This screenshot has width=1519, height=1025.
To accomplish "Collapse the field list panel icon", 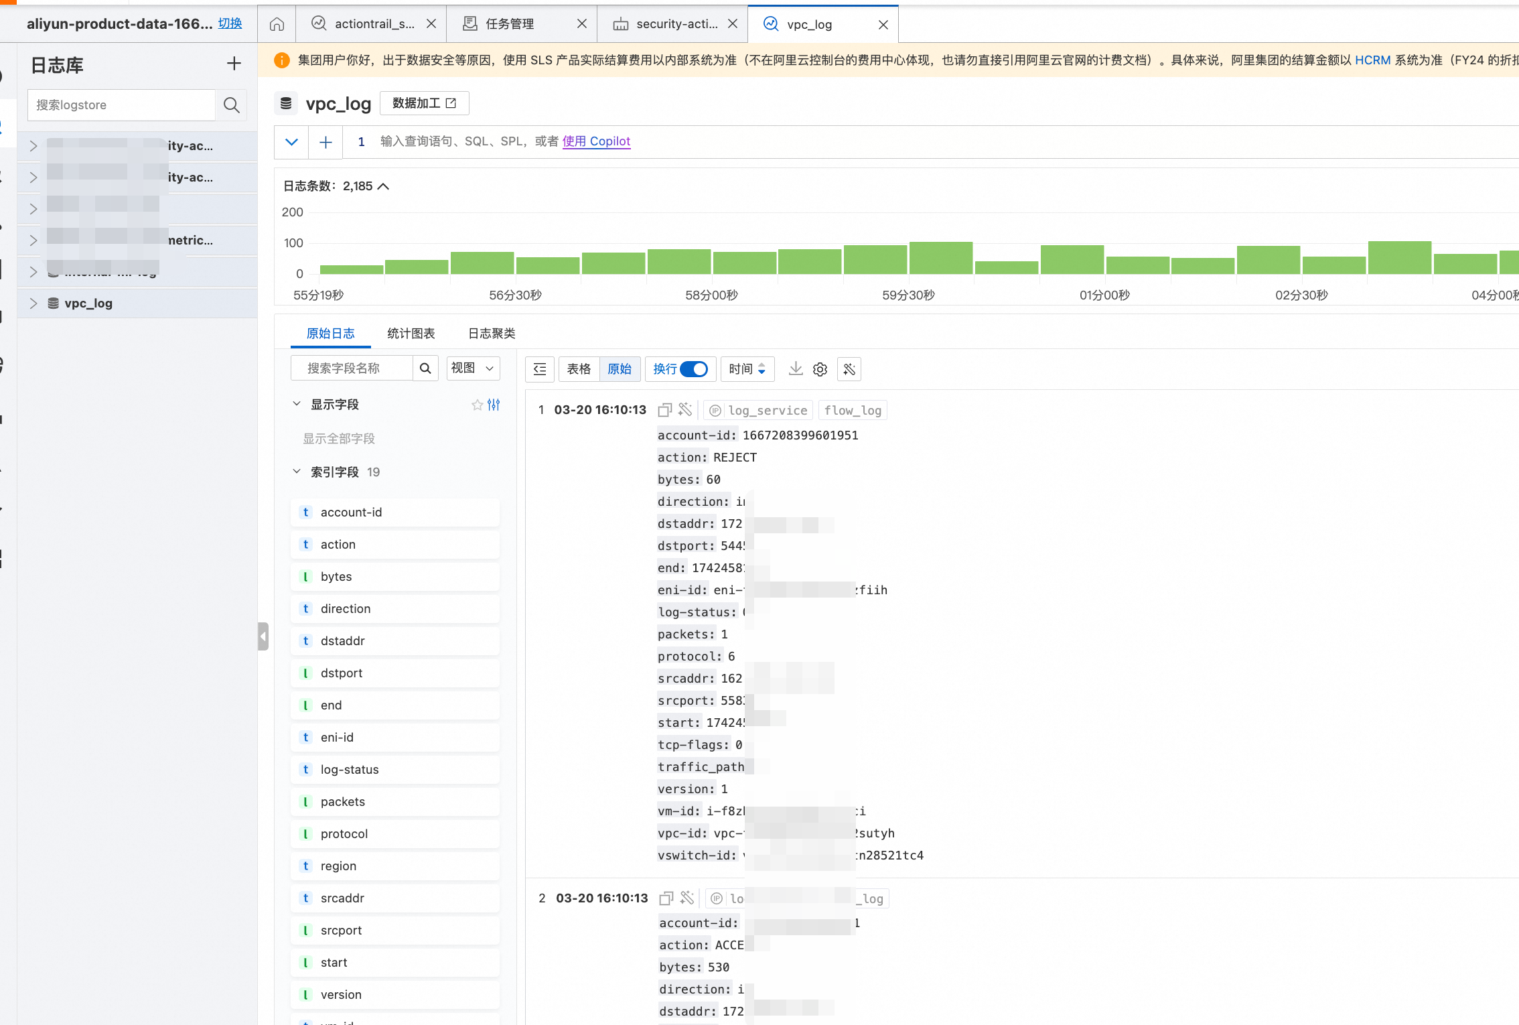I will [x=540, y=369].
